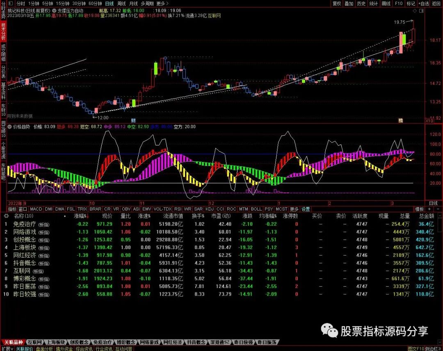Image resolution: width=443 pixels, height=351 pixels.
Task: Expand the 更多 periods dropdown at the top
Action: (162, 3)
